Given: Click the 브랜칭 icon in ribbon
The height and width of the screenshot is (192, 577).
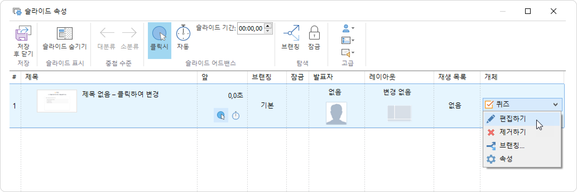Looking at the screenshot, I should pos(291,33).
